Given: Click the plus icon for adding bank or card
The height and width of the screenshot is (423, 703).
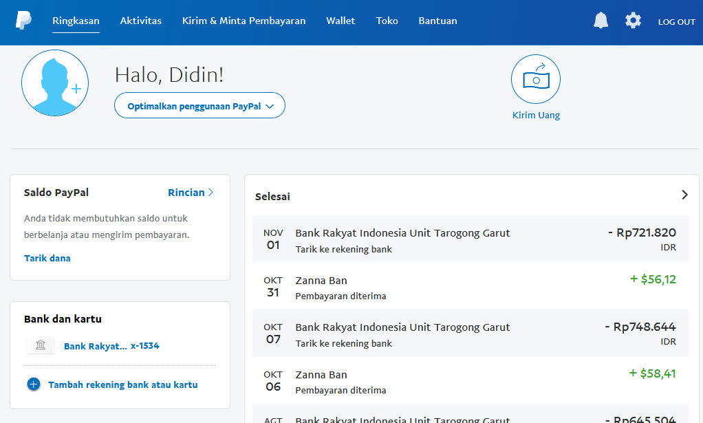Looking at the screenshot, I should [x=34, y=384].
